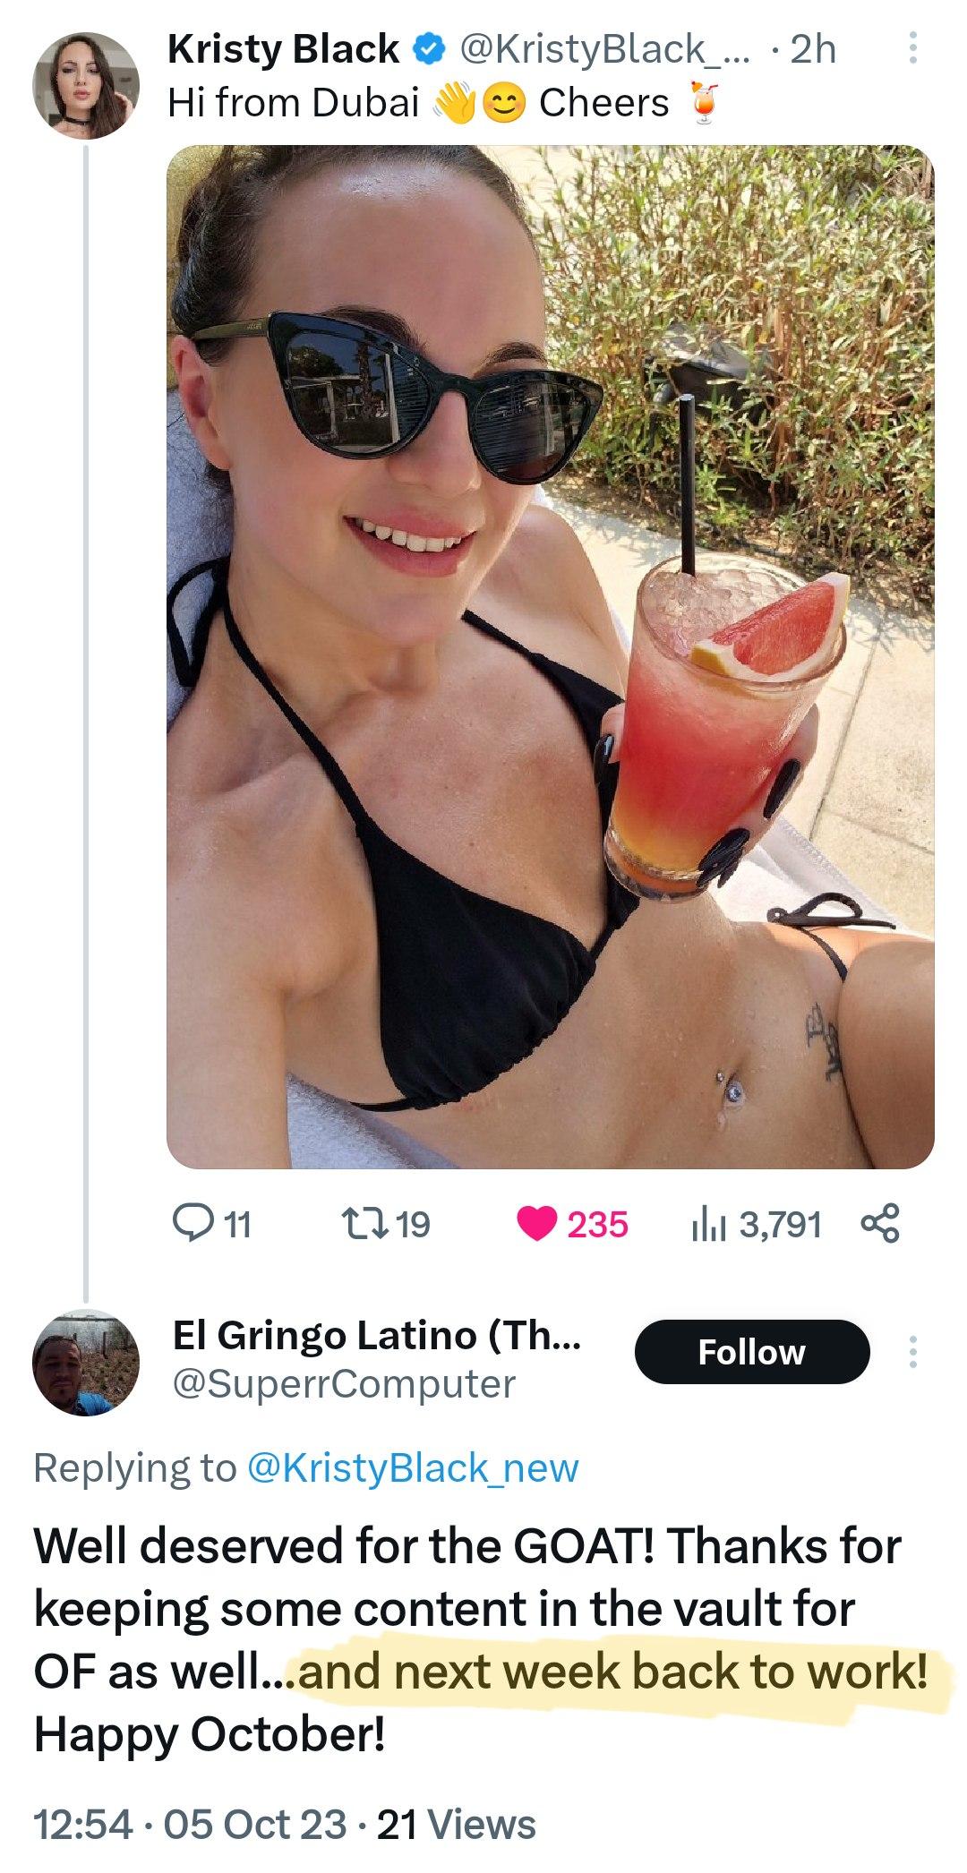967x1873 pixels.
Task: Click the blue verified badge
Action: [x=428, y=49]
